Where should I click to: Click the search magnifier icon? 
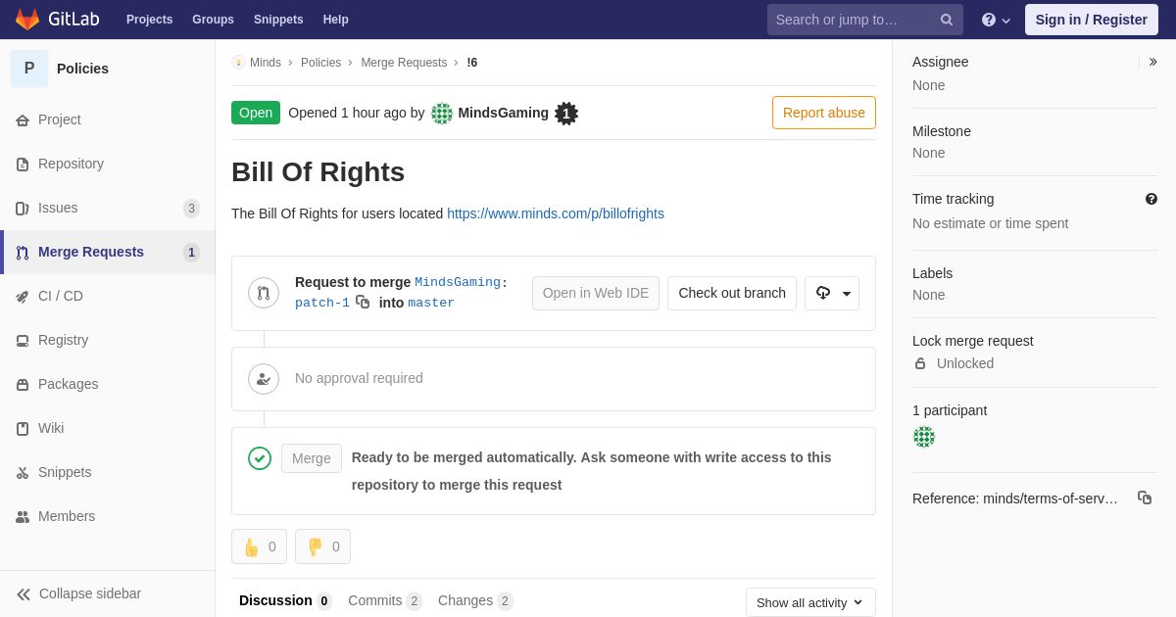click(x=947, y=20)
